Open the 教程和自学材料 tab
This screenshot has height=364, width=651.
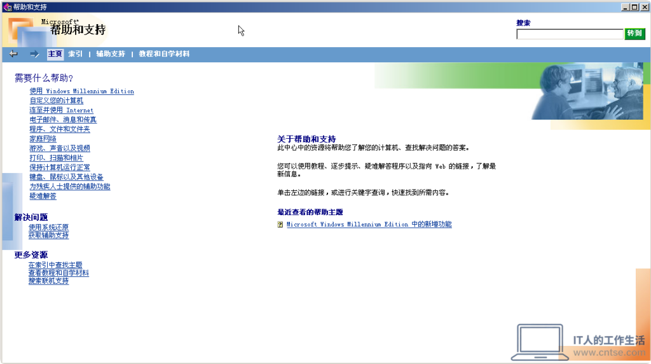tap(164, 54)
